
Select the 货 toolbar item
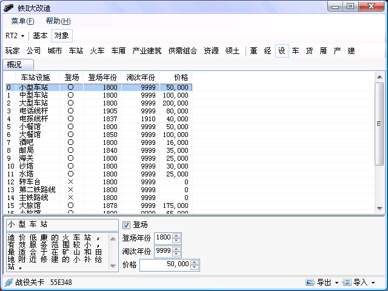(309, 51)
